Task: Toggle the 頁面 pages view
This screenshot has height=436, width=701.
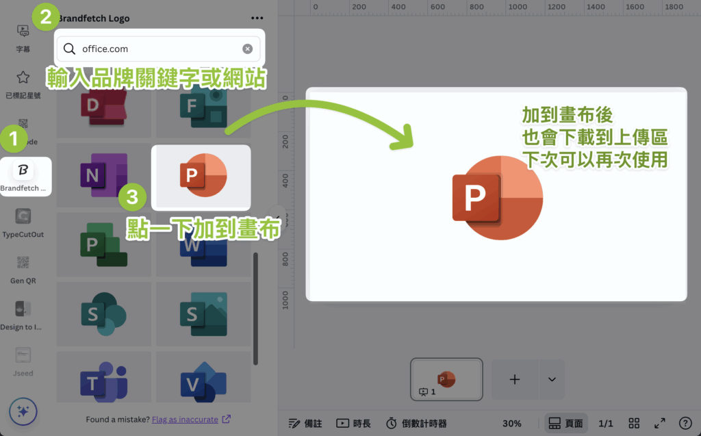Action: pyautogui.click(x=566, y=423)
